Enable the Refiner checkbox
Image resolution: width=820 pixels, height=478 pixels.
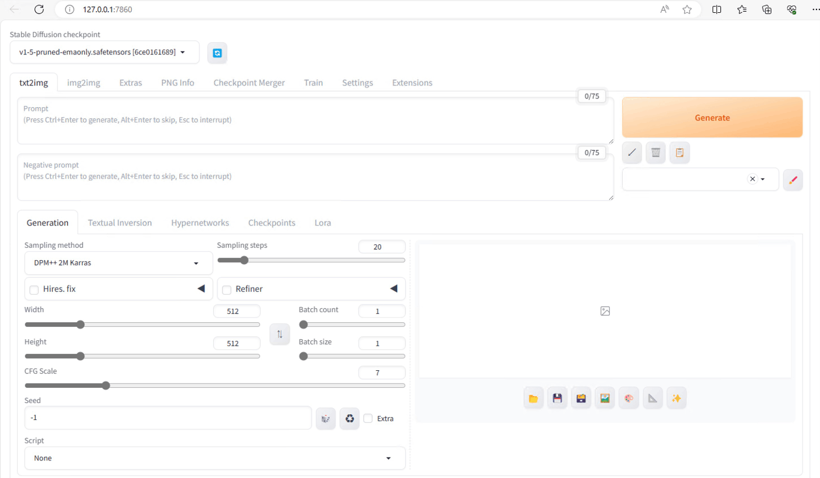point(227,289)
